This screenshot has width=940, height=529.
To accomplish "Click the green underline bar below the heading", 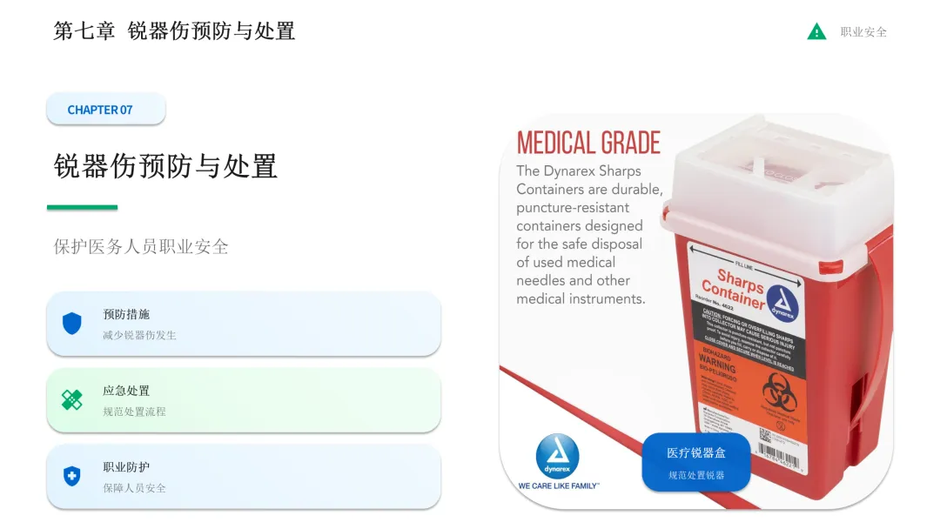I will [82, 207].
